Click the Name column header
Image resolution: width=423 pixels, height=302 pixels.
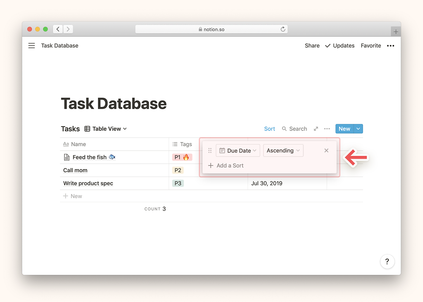click(x=115, y=144)
